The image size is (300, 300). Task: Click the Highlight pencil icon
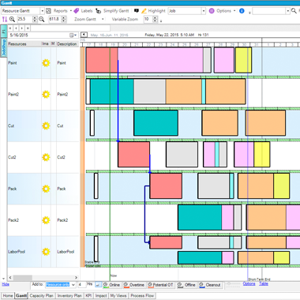coord(144,11)
